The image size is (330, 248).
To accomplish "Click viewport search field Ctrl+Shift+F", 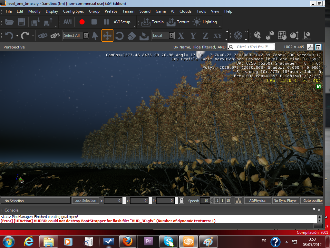I will [251, 47].
